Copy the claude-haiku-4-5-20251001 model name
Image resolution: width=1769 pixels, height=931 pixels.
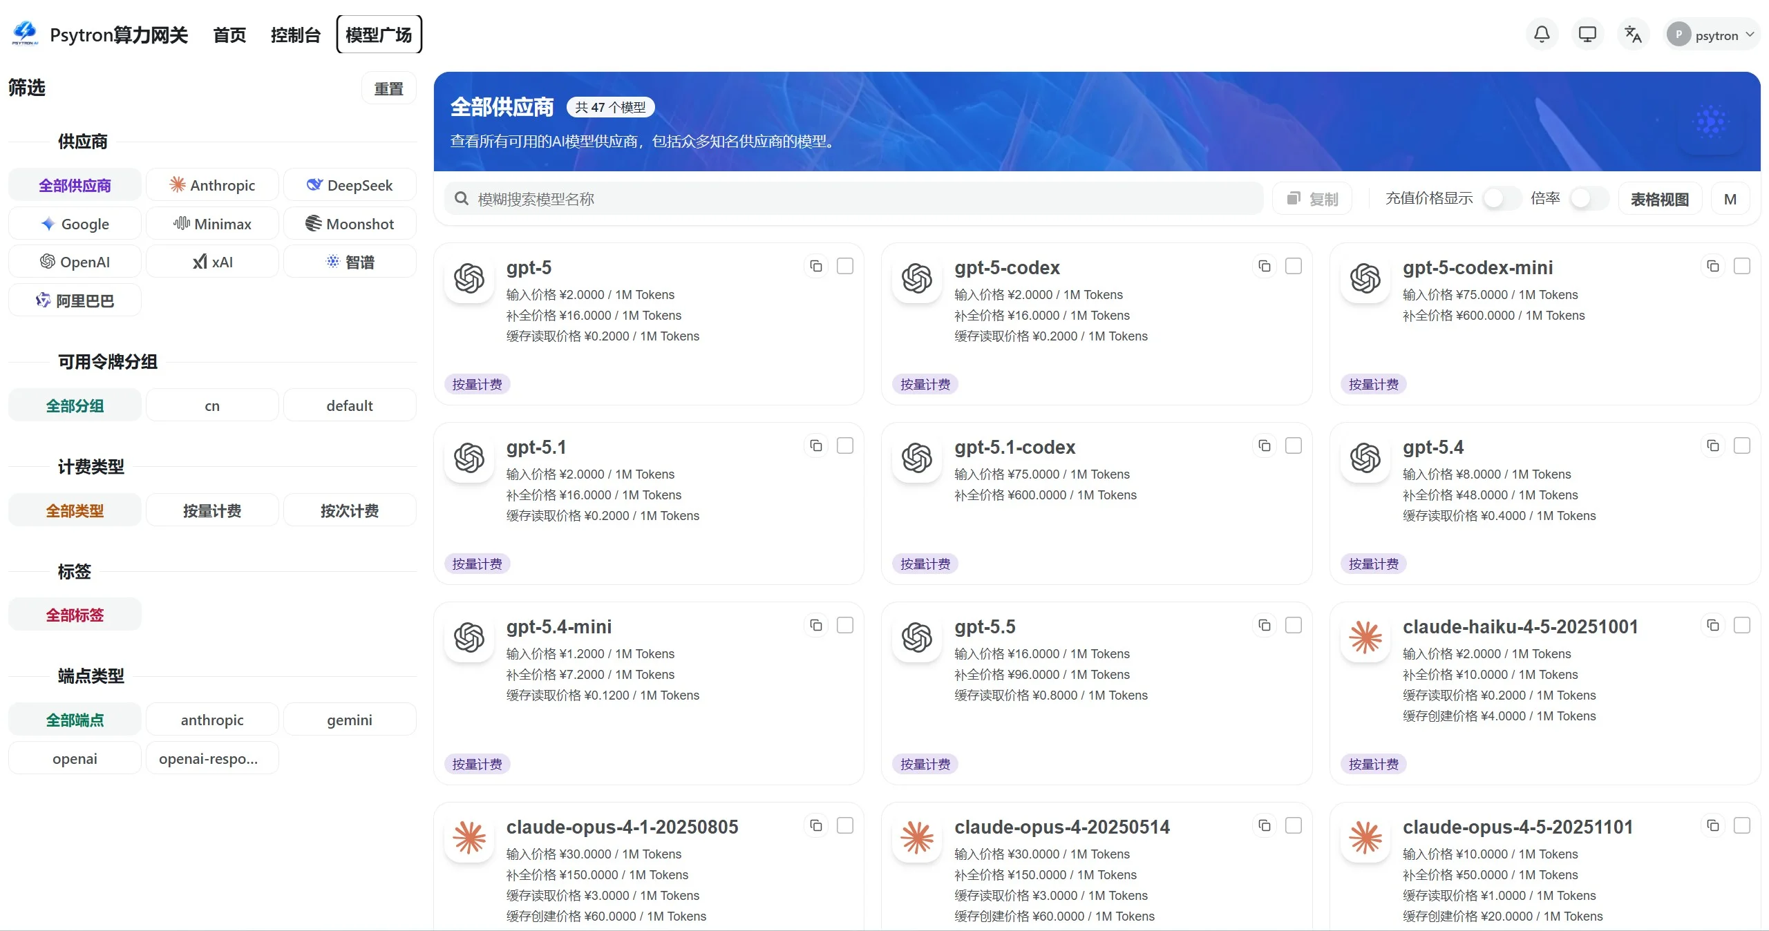pyautogui.click(x=1713, y=625)
